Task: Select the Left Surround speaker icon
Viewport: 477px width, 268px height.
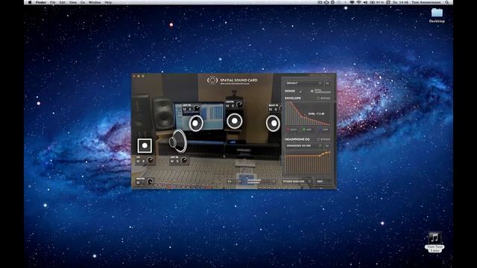Action: point(177,141)
